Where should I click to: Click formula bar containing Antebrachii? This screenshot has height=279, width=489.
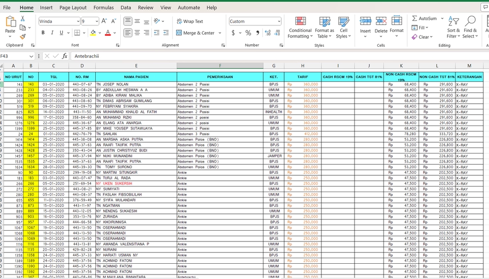(x=279, y=56)
